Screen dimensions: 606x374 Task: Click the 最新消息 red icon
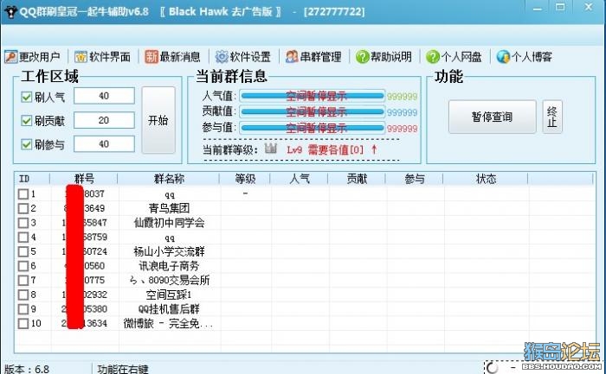pos(151,57)
